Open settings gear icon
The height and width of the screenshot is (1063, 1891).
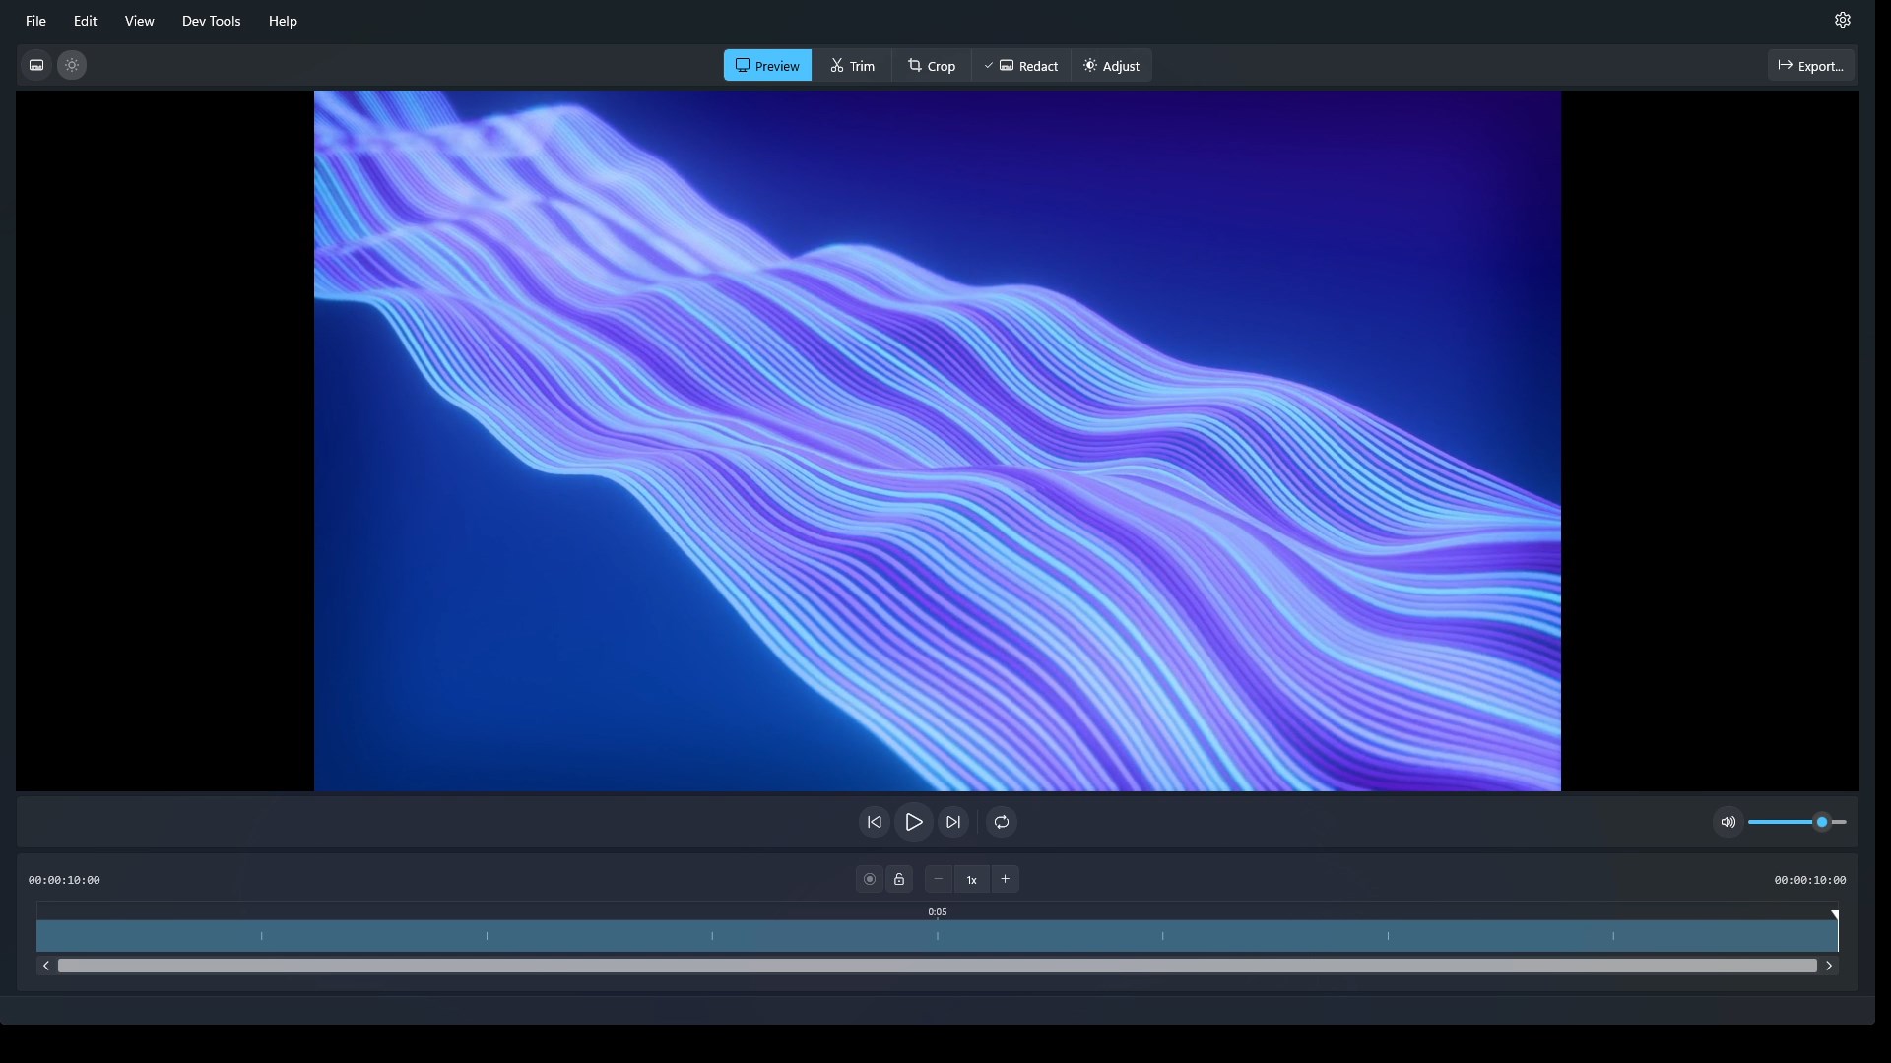(1843, 20)
